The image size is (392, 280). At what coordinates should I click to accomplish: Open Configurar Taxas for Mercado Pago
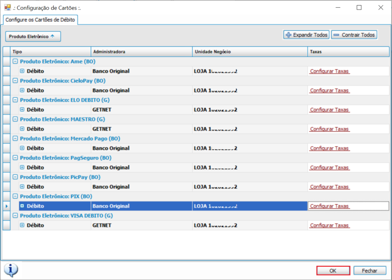coord(329,148)
